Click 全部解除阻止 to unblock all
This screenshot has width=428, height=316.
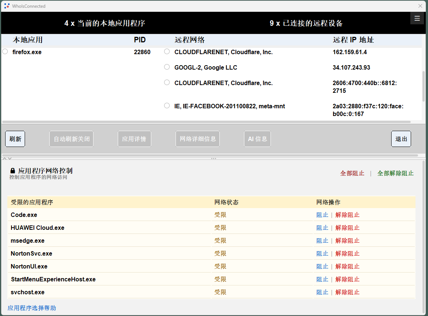coord(395,173)
